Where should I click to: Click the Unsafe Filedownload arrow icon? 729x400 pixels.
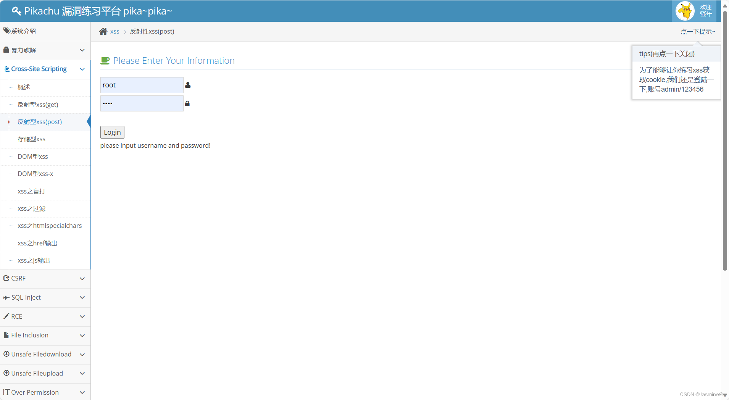pyautogui.click(x=6, y=354)
